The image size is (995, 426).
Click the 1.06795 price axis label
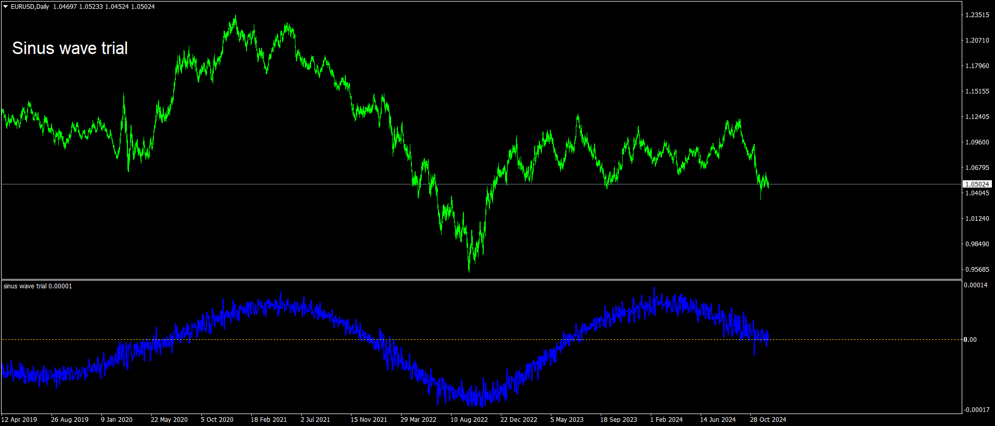pos(977,168)
